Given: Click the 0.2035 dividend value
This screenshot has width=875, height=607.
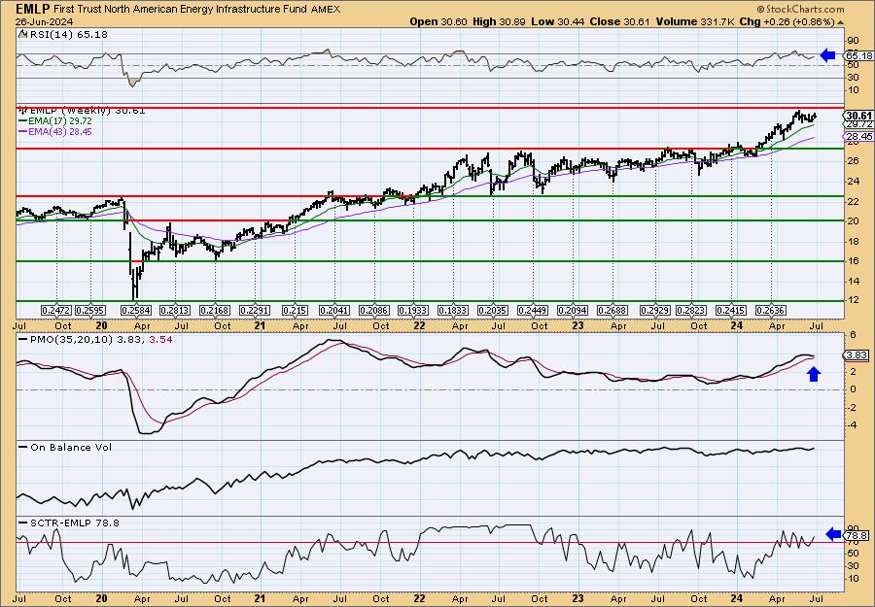Looking at the screenshot, I should click(493, 310).
